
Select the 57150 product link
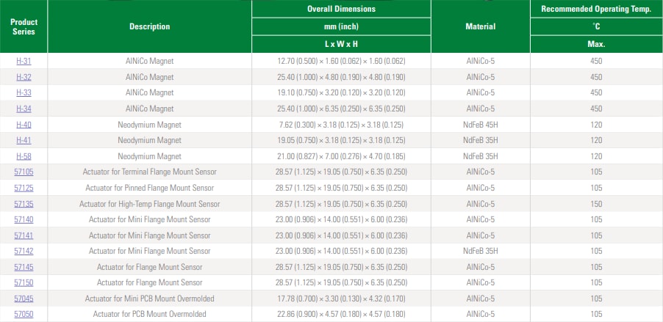tap(24, 282)
